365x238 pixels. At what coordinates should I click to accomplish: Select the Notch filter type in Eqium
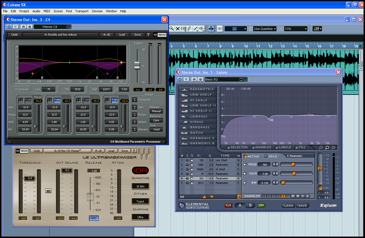(x=199, y=133)
